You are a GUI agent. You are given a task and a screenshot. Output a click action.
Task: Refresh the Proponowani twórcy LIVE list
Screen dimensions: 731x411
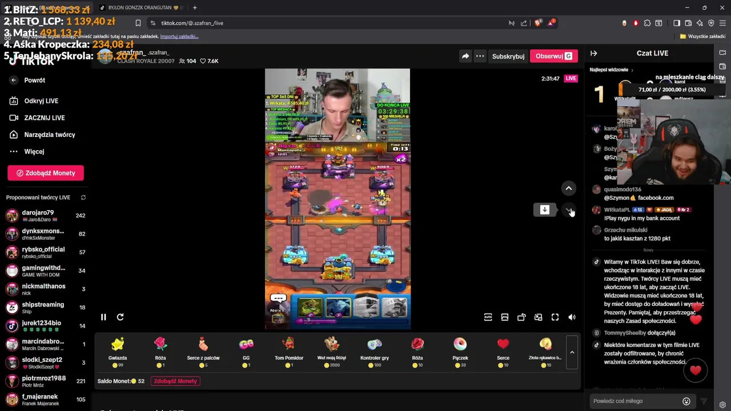pyautogui.click(x=83, y=198)
